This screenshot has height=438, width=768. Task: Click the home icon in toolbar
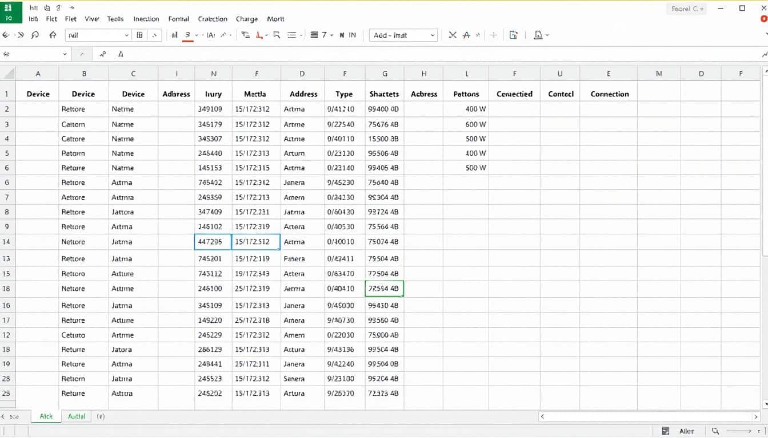click(53, 35)
